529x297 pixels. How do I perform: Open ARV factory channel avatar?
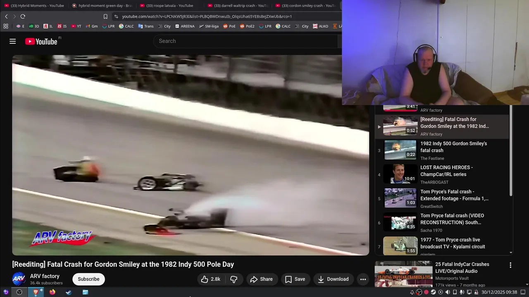point(19,279)
